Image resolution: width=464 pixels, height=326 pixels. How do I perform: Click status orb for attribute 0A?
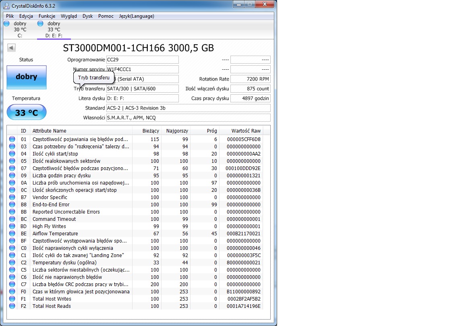point(12,183)
